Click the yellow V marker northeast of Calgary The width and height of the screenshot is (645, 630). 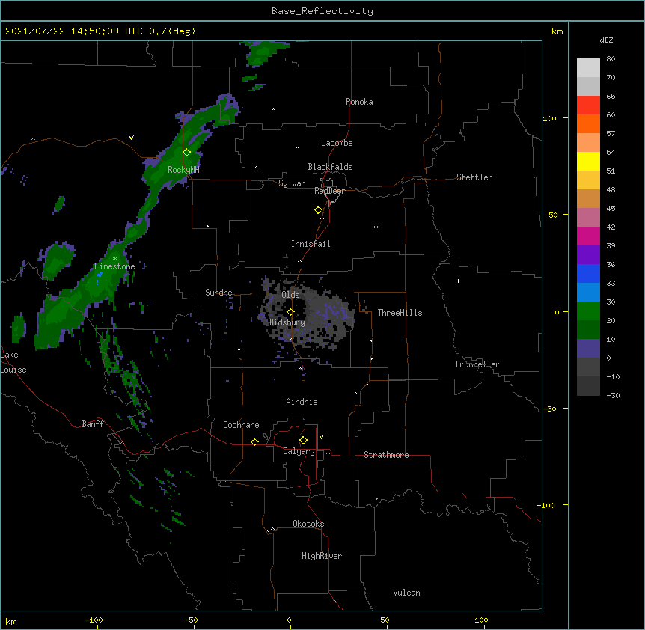pos(321,437)
